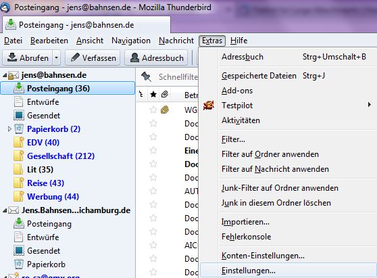
Task: Click the Verfassen toolbar button
Action: click(93, 57)
